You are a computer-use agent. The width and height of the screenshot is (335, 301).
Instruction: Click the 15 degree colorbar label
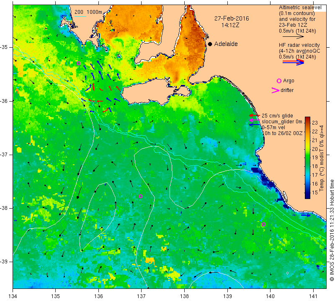point(315,192)
